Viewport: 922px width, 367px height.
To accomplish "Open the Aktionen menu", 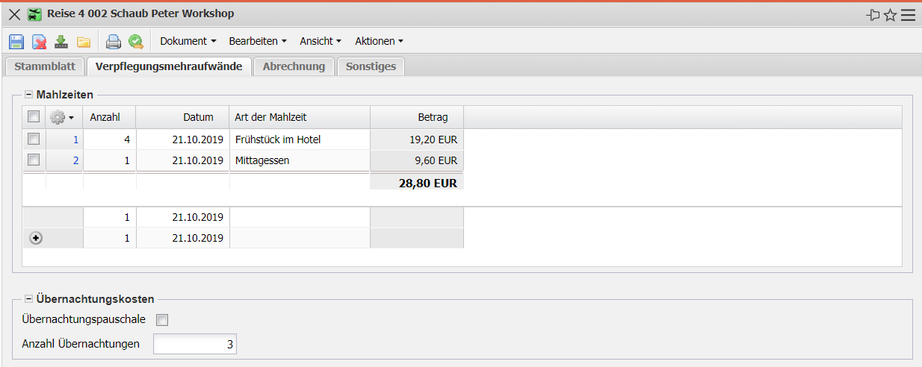I will tap(379, 41).
